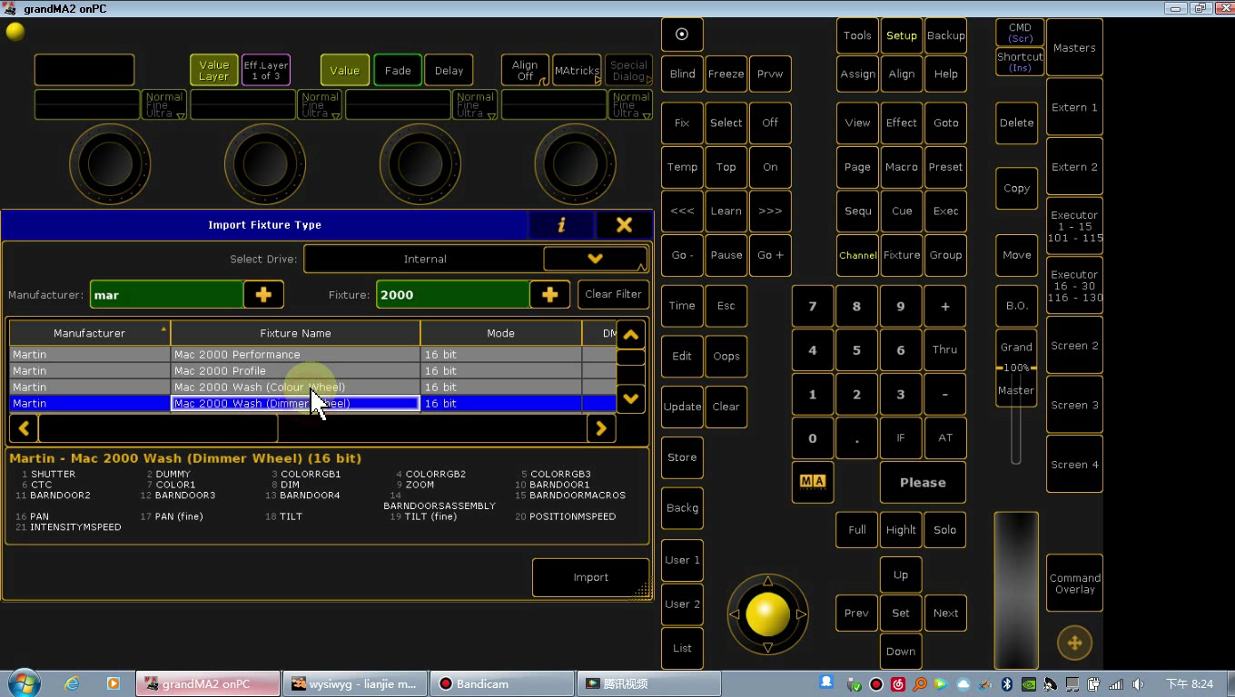
Task: Open the Windows Start menu
Action: (23, 682)
